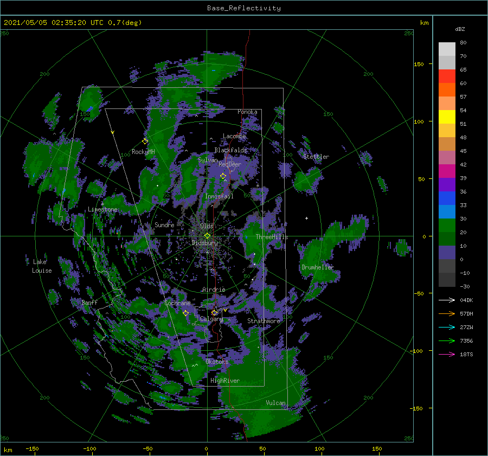The height and width of the screenshot is (456, 488).
Task: Click the Strathmore city label
Action: [x=264, y=321]
